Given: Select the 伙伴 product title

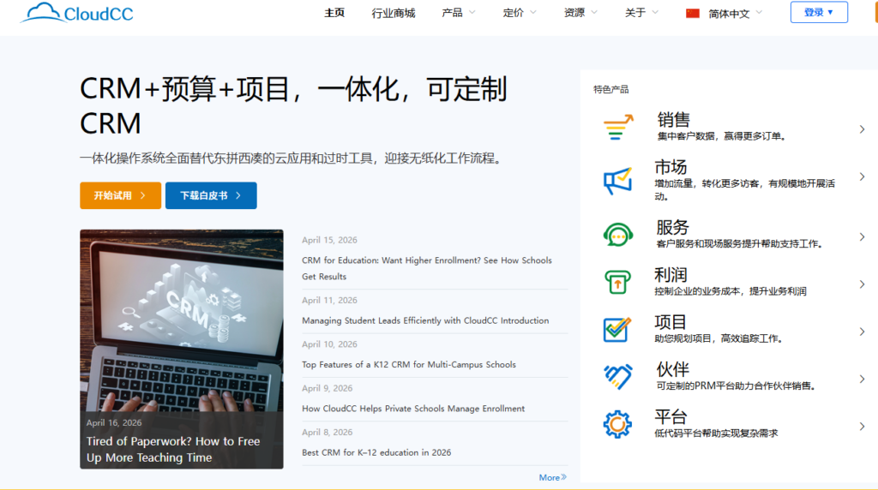Looking at the screenshot, I should 672,369.
